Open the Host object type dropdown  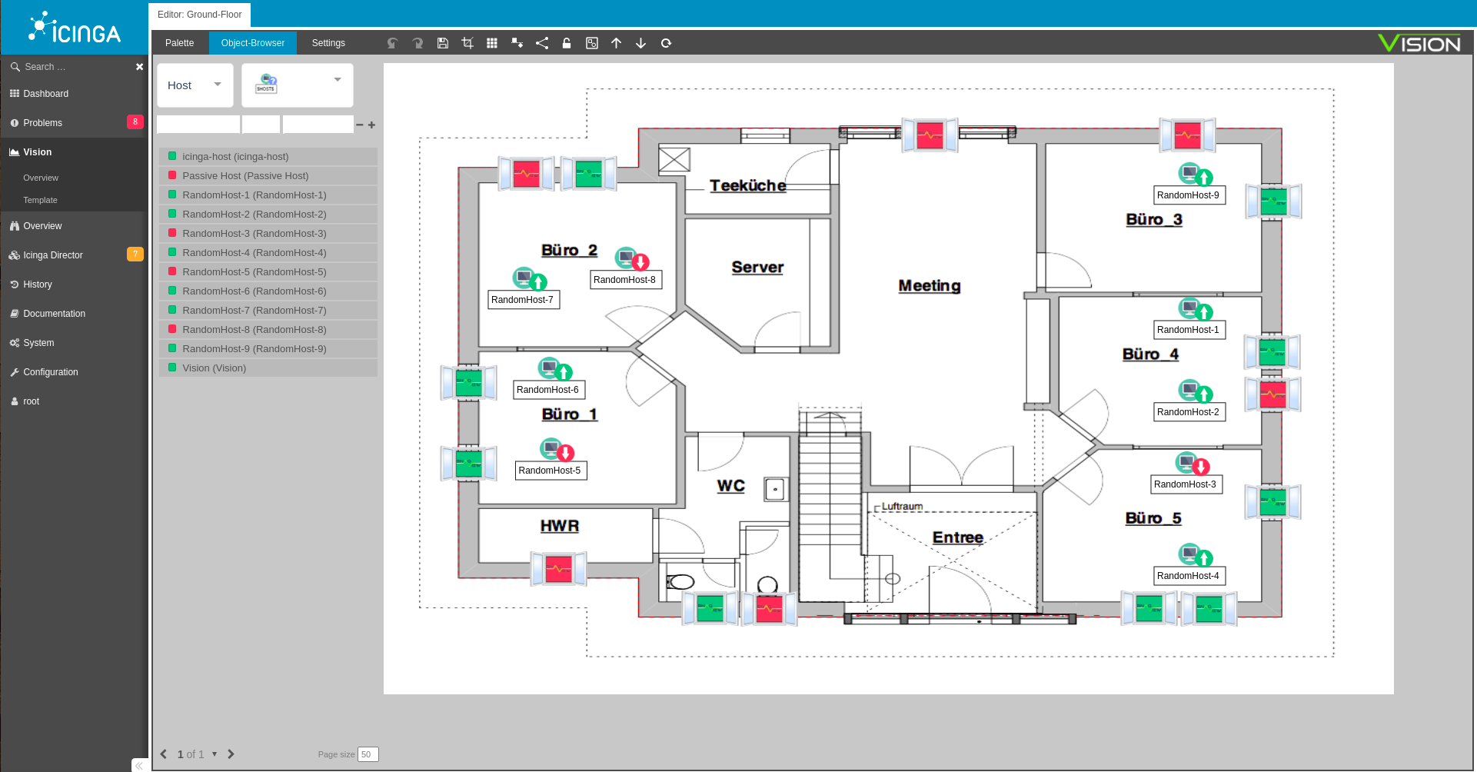(195, 85)
